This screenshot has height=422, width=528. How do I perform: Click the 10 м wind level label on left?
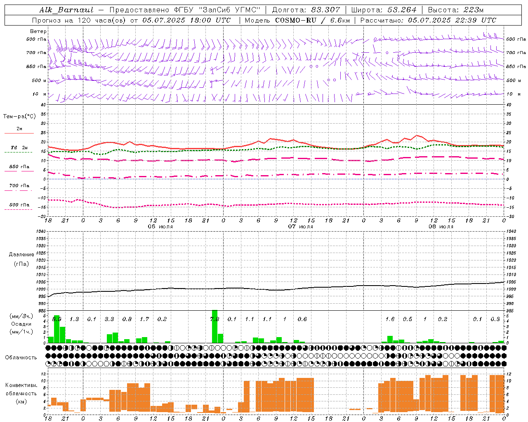pyautogui.click(x=39, y=94)
